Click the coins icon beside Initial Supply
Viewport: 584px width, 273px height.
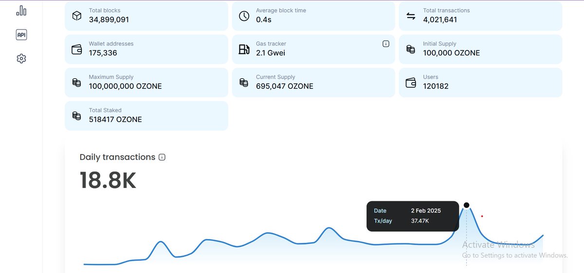click(x=411, y=49)
